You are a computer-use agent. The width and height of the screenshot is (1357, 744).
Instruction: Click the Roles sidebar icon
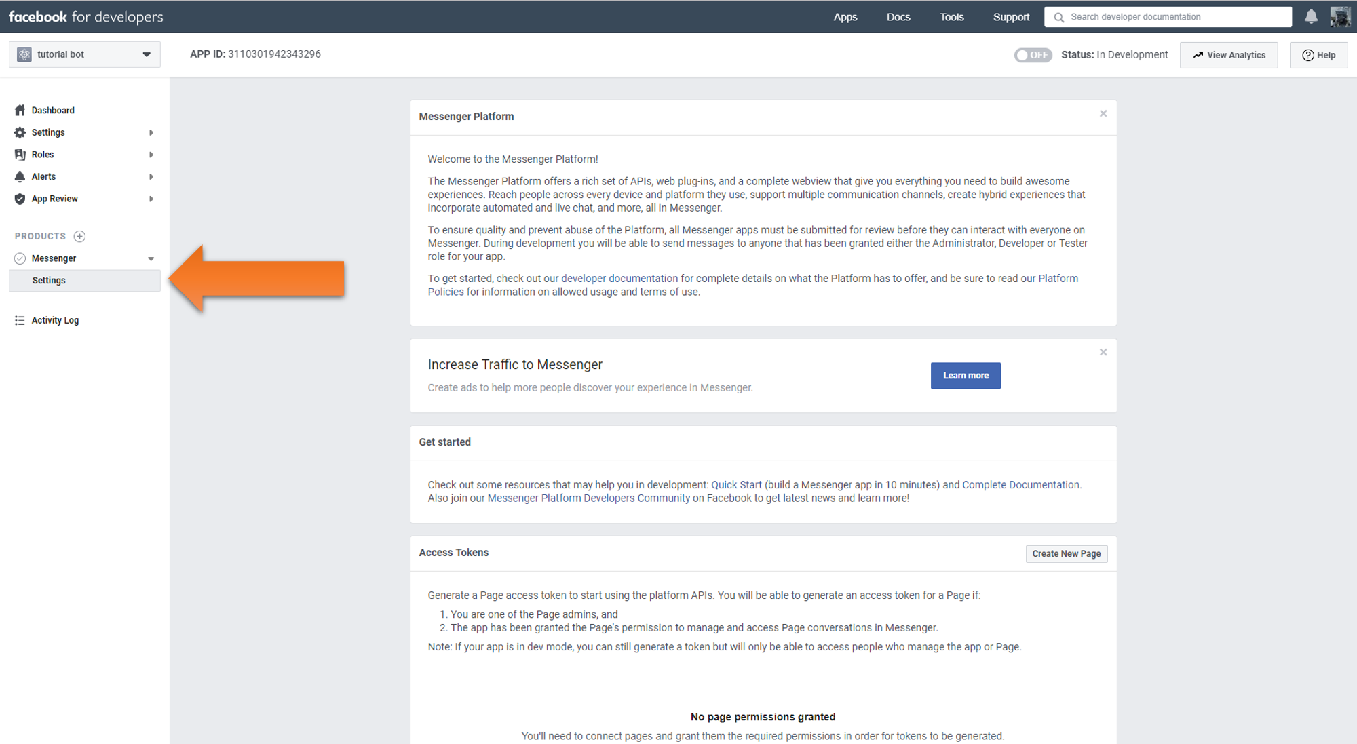tap(20, 155)
